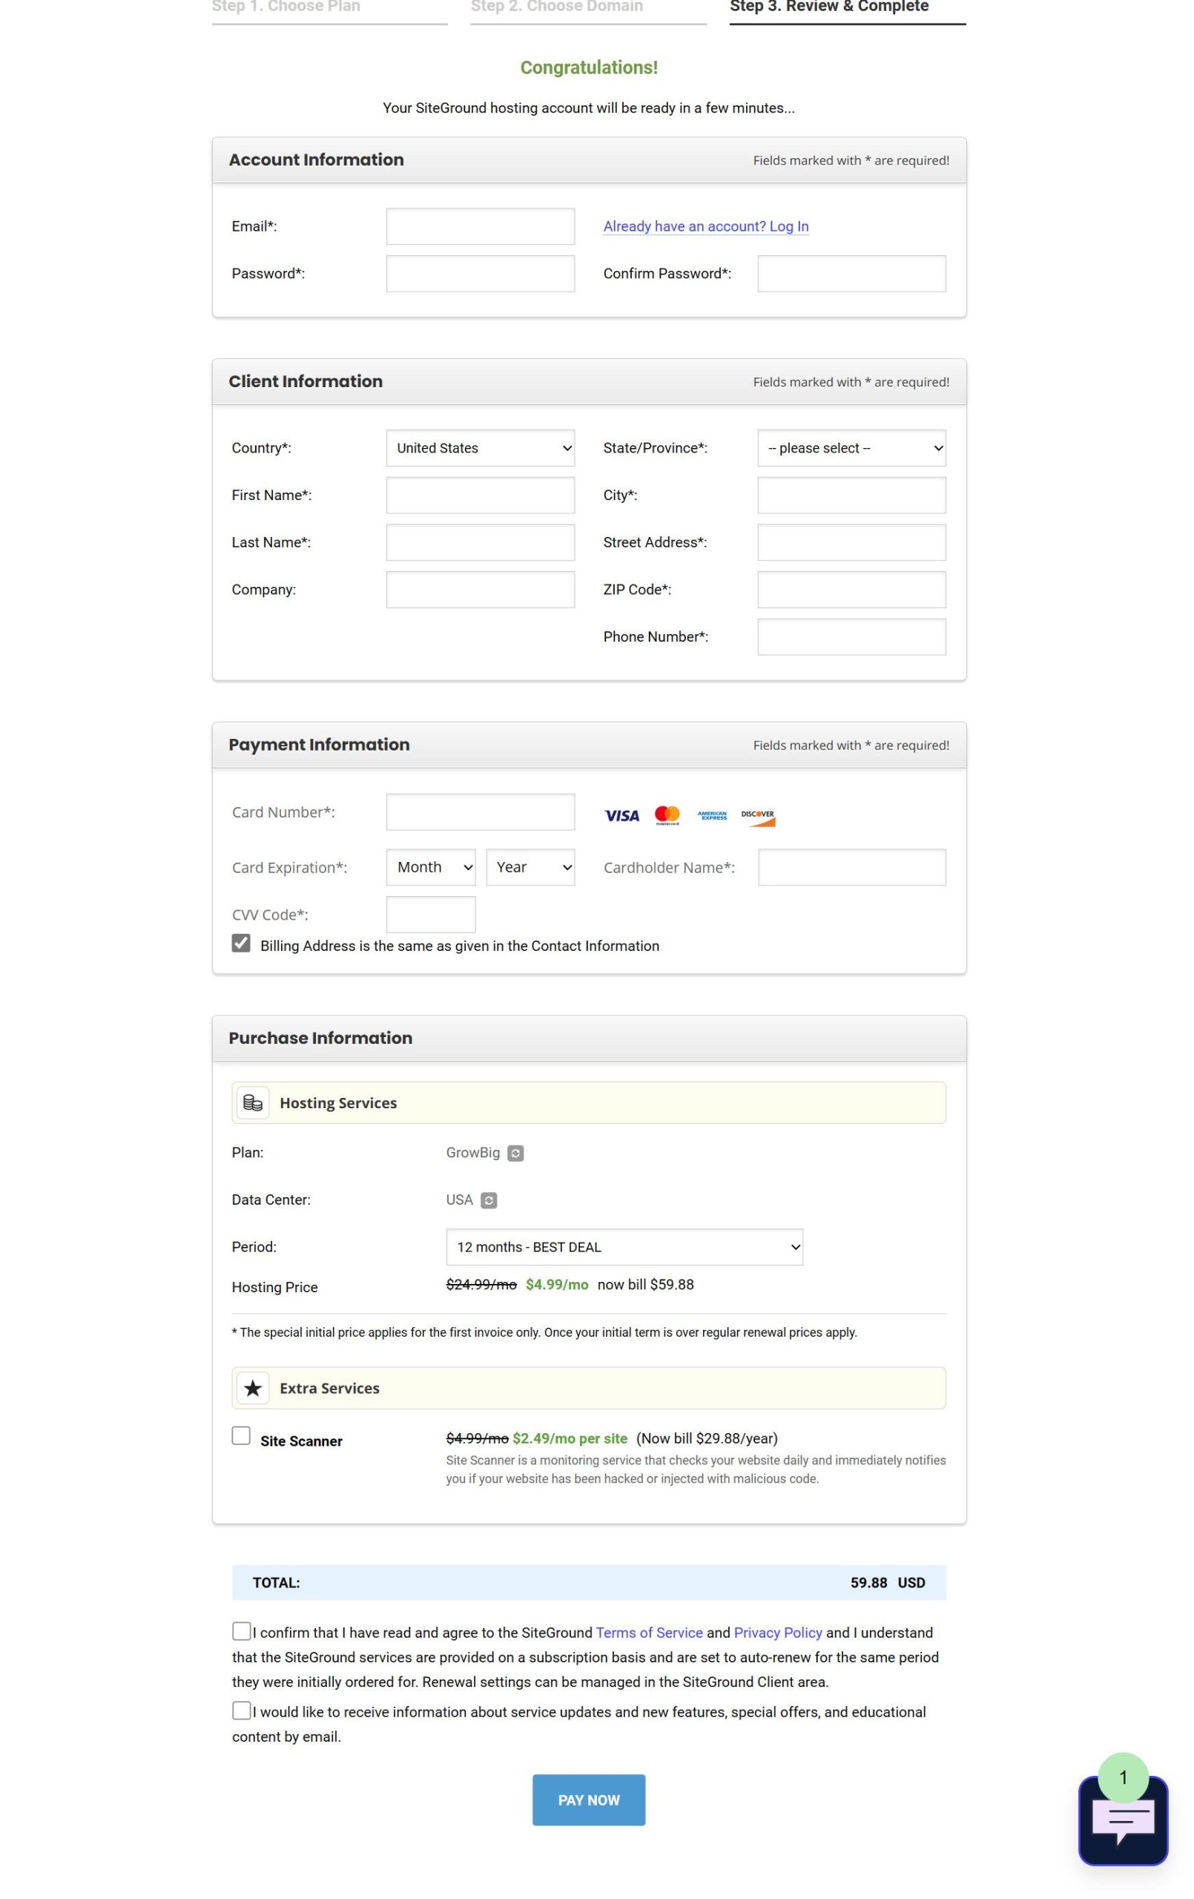
Task: Click the GrowBig plan name text
Action: tap(472, 1153)
